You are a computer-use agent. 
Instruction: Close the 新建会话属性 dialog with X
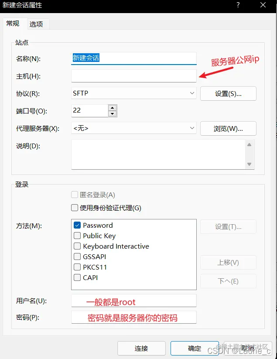click(x=263, y=6)
